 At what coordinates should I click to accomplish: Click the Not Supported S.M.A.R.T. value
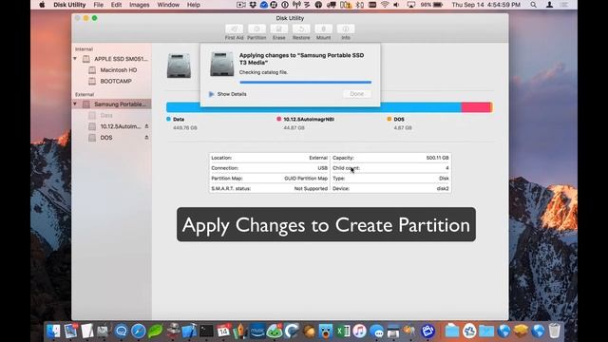(x=311, y=188)
